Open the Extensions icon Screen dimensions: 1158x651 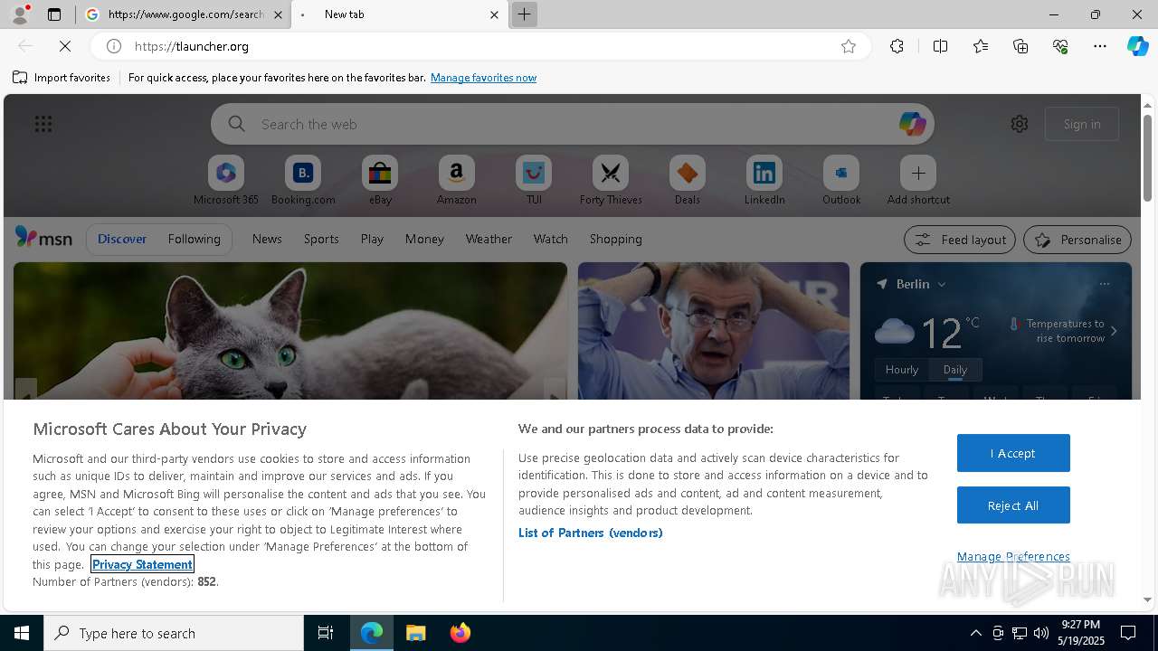897,46
